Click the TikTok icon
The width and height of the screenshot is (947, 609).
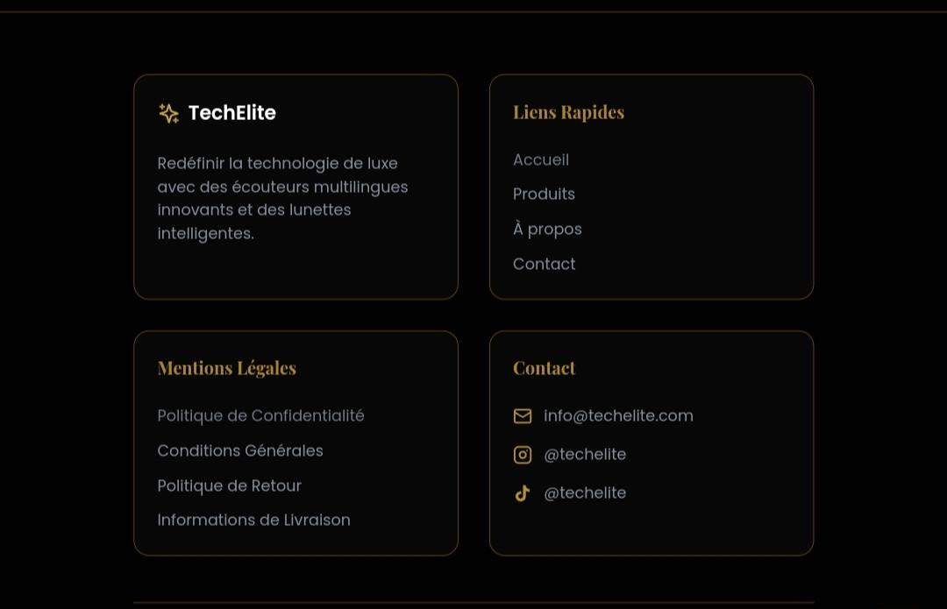523,493
